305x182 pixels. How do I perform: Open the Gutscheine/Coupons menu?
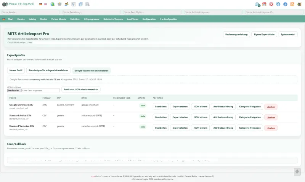113,19
